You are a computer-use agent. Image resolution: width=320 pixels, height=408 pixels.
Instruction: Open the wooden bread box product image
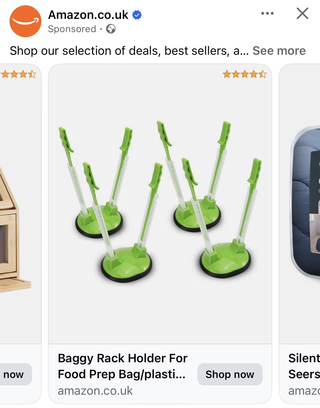click(x=20, y=204)
